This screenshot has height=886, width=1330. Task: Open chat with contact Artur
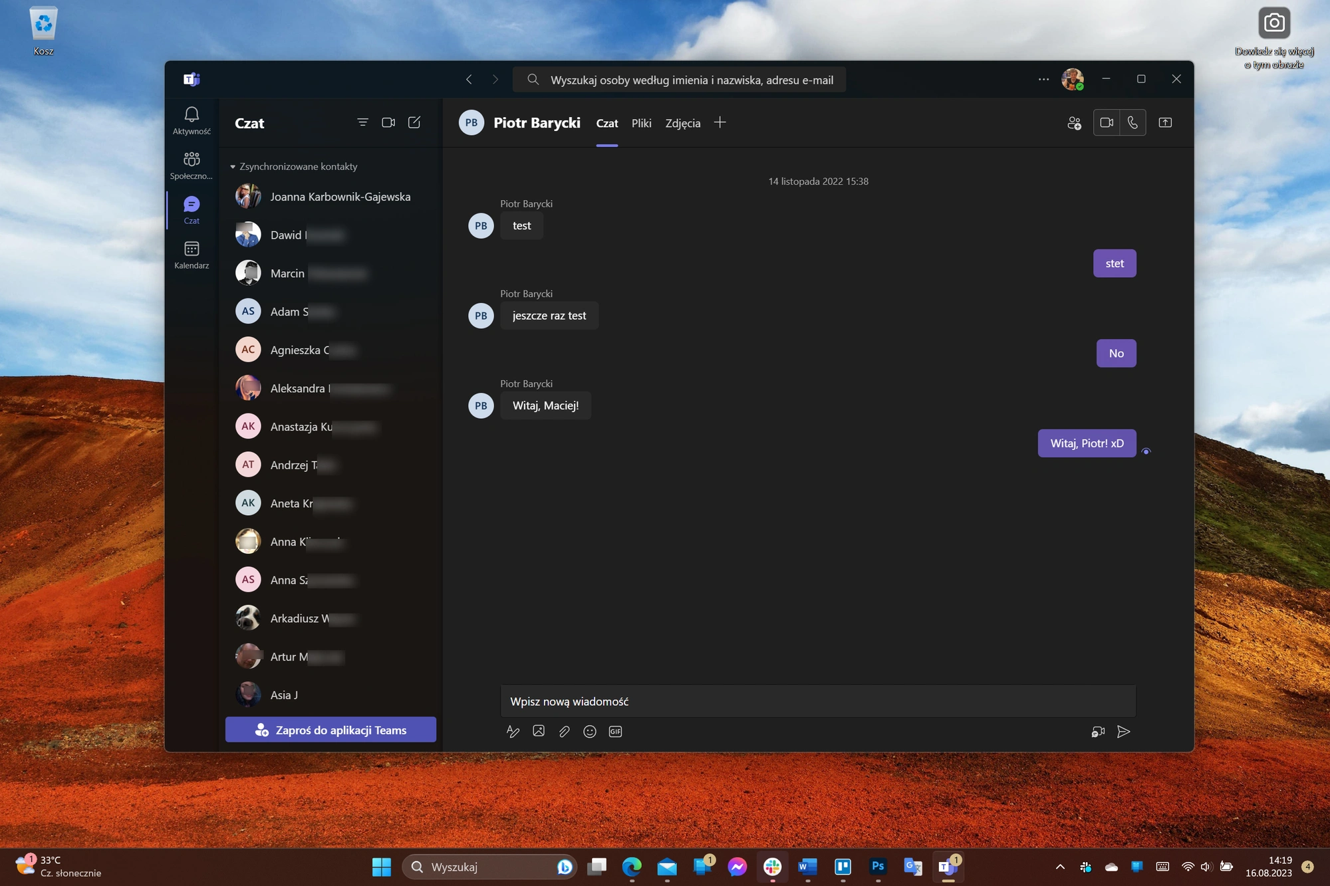click(x=331, y=657)
